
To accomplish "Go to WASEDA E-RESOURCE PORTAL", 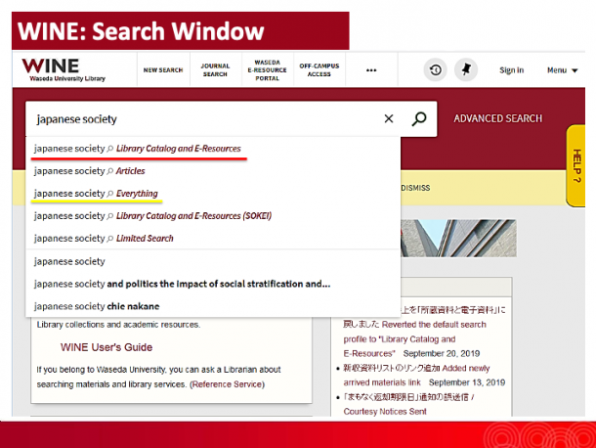I will (x=267, y=70).
